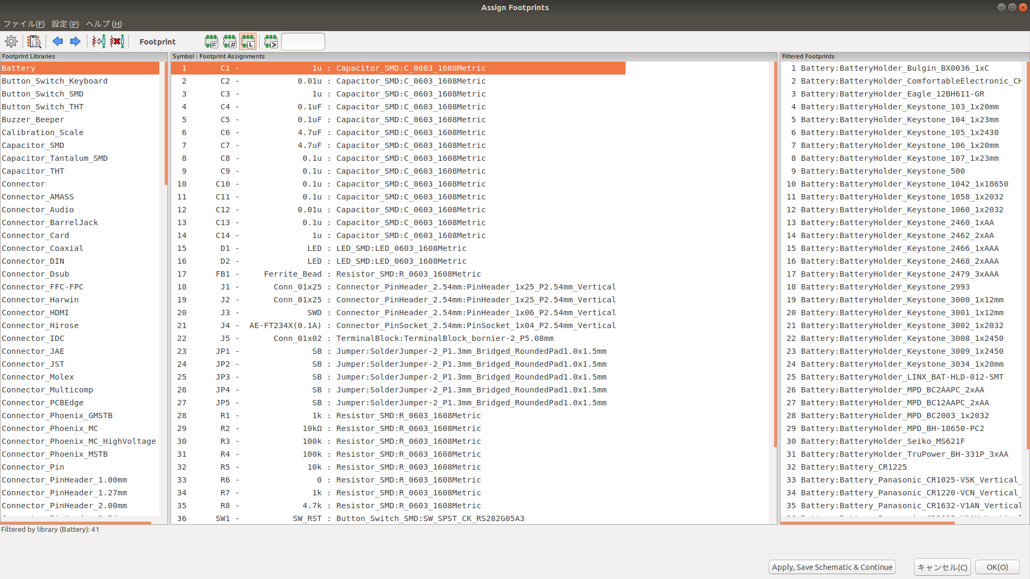Click Apply, Save Schematic & Continue
Screen dimensions: 1030x579
[832, 567]
